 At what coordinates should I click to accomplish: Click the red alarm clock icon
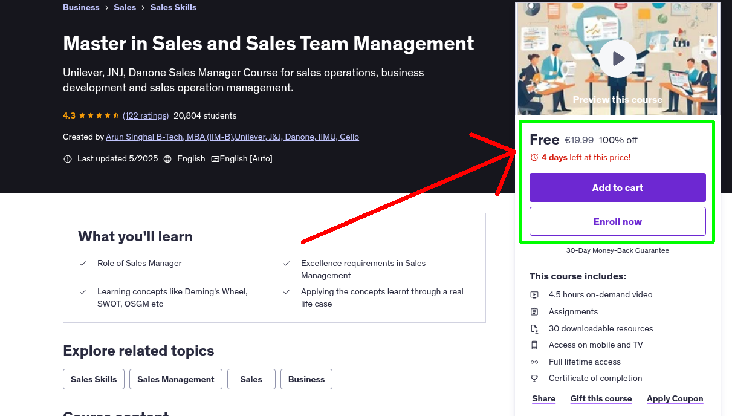coord(534,157)
